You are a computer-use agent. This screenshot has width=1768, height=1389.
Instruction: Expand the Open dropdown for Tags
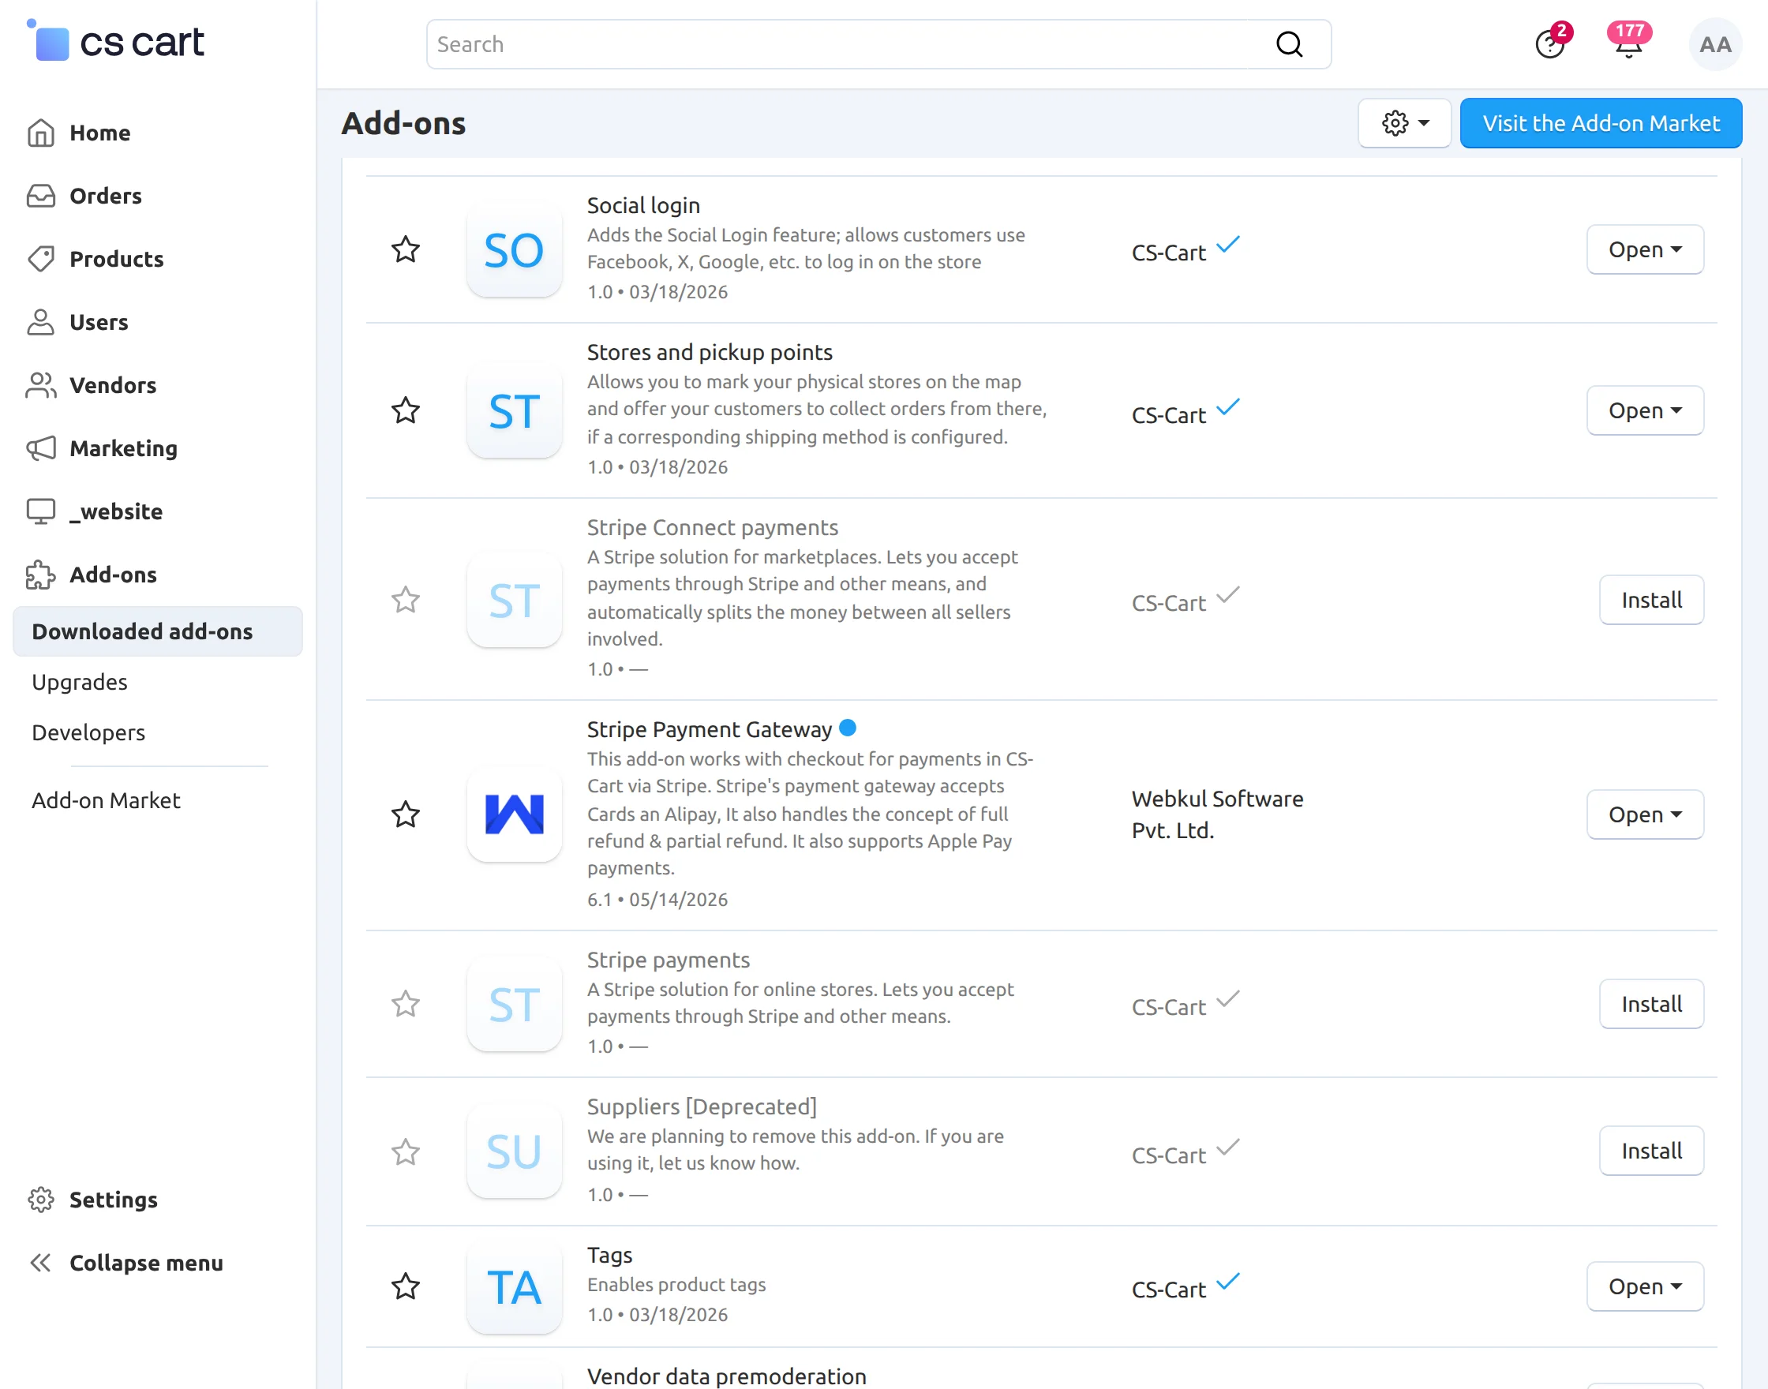tap(1644, 1286)
